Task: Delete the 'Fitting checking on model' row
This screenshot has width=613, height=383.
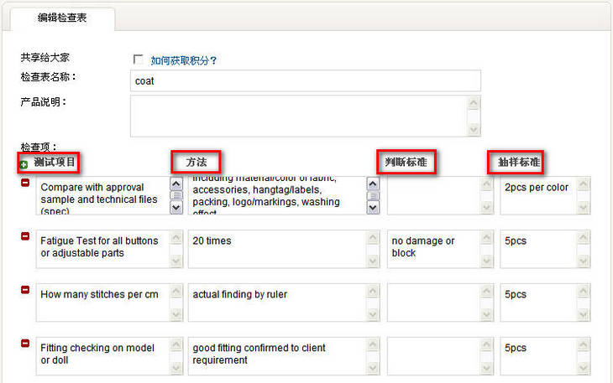Action: click(x=25, y=343)
